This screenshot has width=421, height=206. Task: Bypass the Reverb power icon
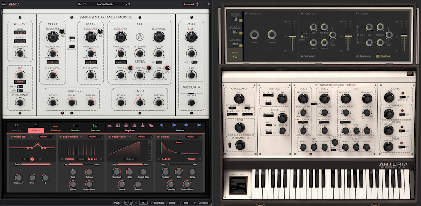pyautogui.click(x=158, y=137)
